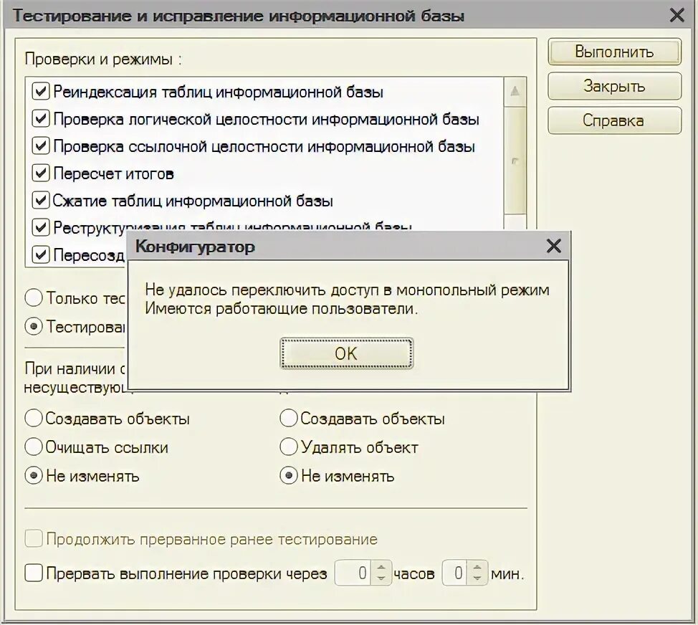
Task: Confirm the Конфигуратор message with OK
Action: [x=346, y=353]
